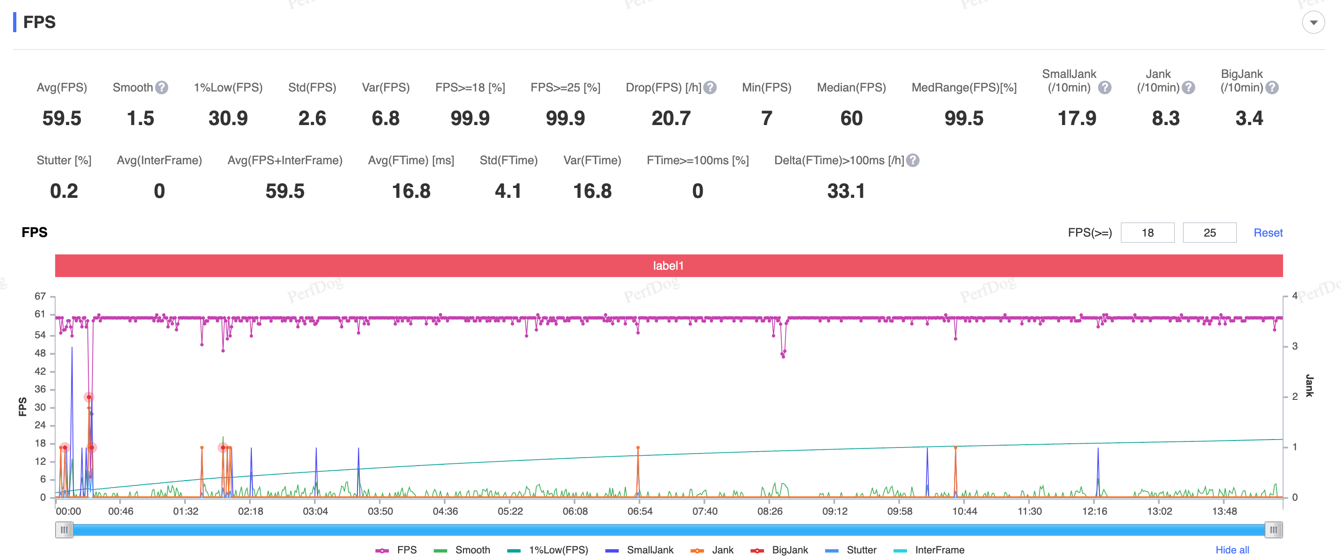The height and width of the screenshot is (559, 1341).
Task: Click BigJank (/10min) help icon
Action: (x=1272, y=87)
